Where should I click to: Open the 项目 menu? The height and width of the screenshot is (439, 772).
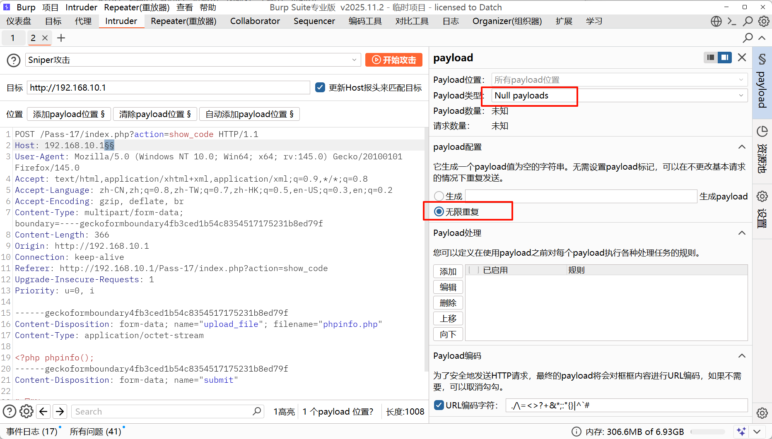[x=51, y=7]
